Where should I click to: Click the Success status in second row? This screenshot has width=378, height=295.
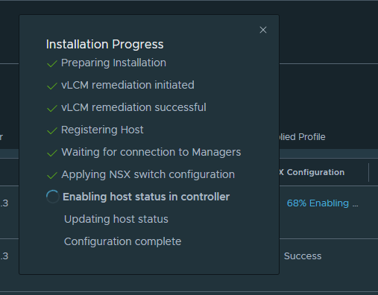pos(303,256)
